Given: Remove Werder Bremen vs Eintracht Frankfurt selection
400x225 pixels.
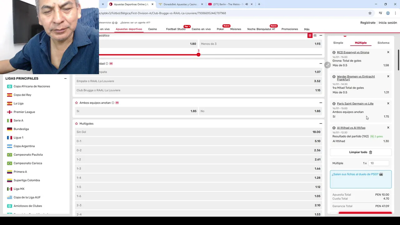Looking at the screenshot, I should click(x=388, y=76).
